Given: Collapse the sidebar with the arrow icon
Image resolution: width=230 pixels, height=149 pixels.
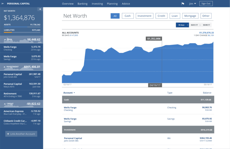Looking at the screenshot, I should tap(3, 4).
